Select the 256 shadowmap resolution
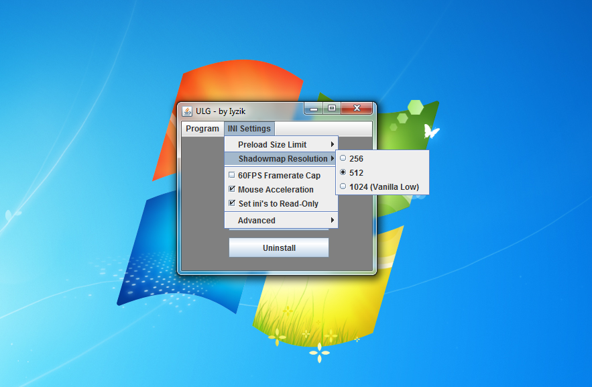The width and height of the screenshot is (592, 387). (382, 158)
